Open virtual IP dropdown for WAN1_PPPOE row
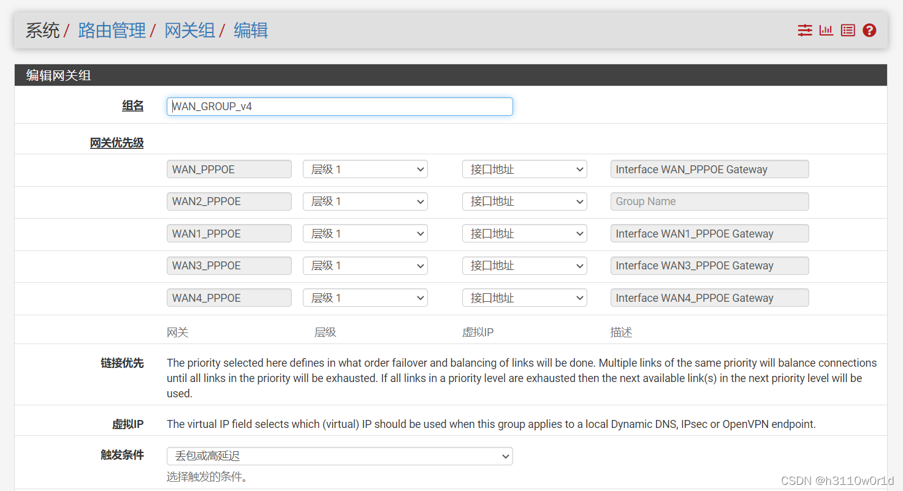 click(525, 234)
